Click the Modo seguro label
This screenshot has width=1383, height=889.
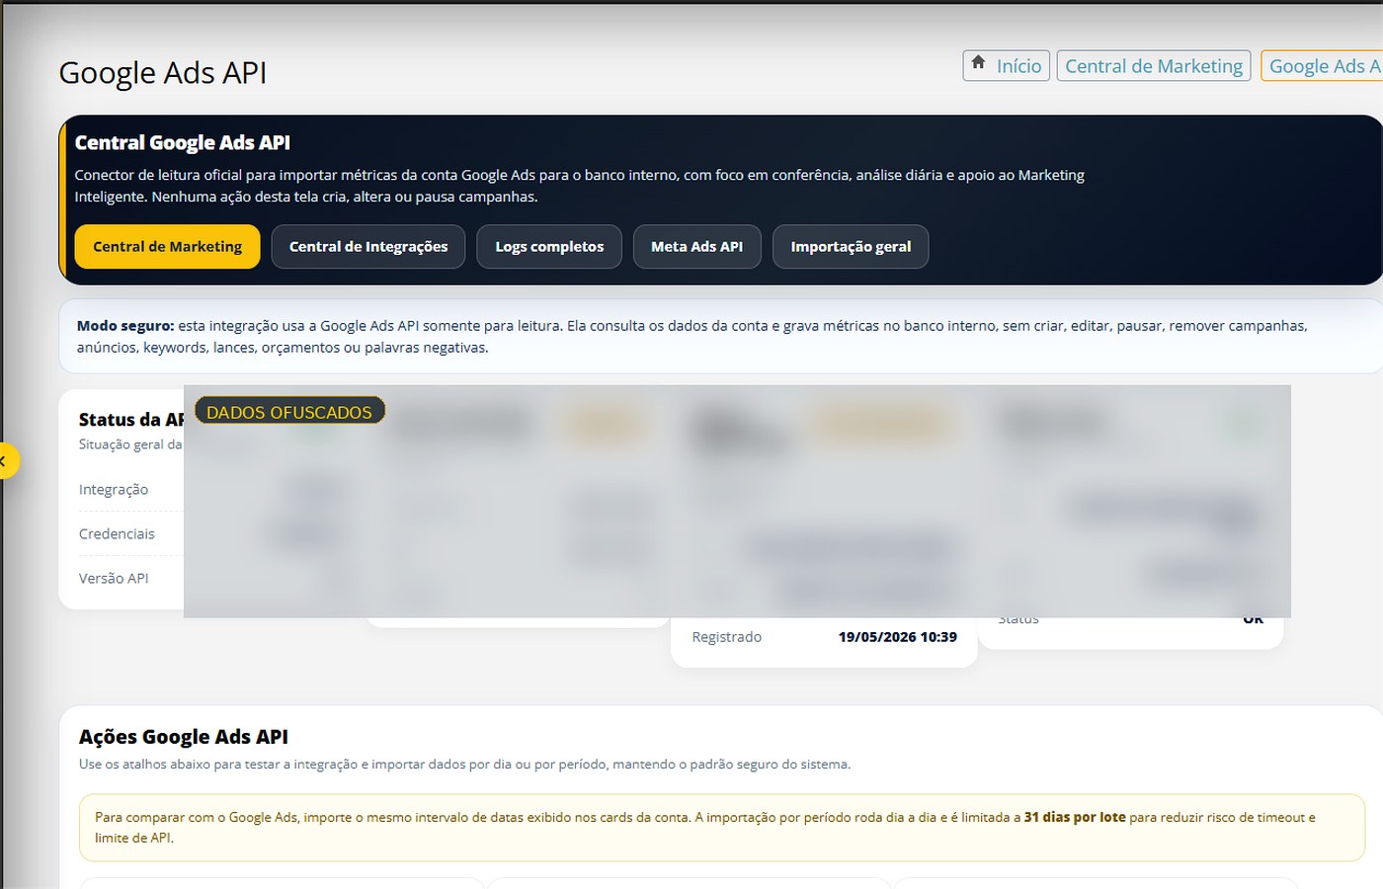click(125, 326)
